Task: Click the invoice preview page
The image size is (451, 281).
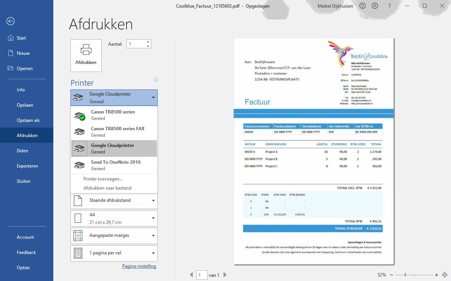Action: [x=313, y=151]
